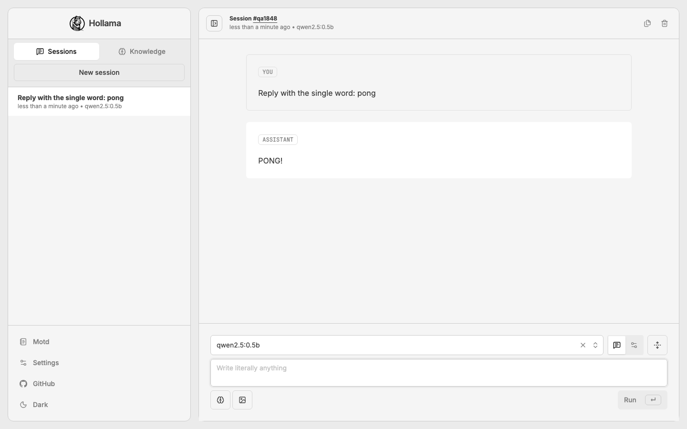Expand the model selection dropdown arrows

pos(595,345)
